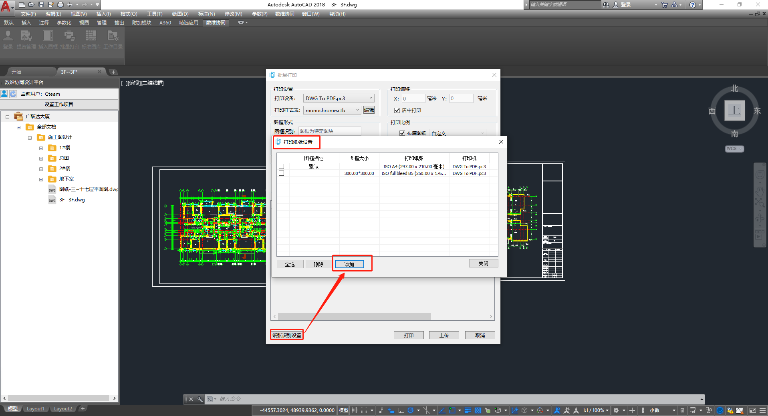Viewport: 768px width, 416px height.
Task: Collapse the 施工图设计 tree node
Action: (30, 138)
